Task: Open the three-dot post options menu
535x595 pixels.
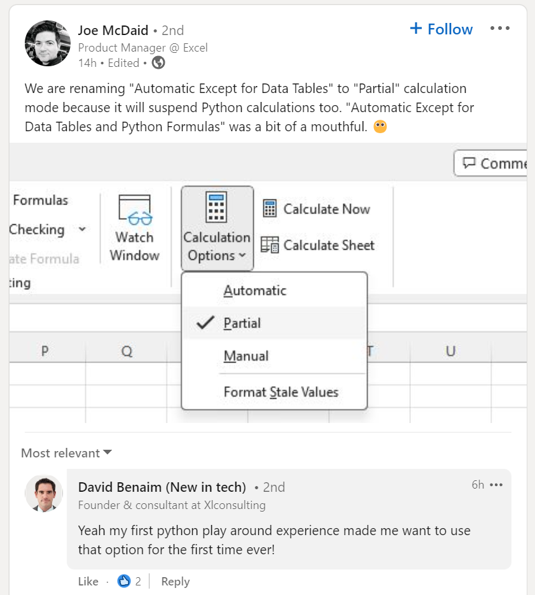Action: tap(500, 29)
